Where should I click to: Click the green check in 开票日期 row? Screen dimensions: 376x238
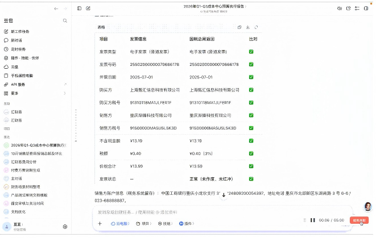click(251, 77)
